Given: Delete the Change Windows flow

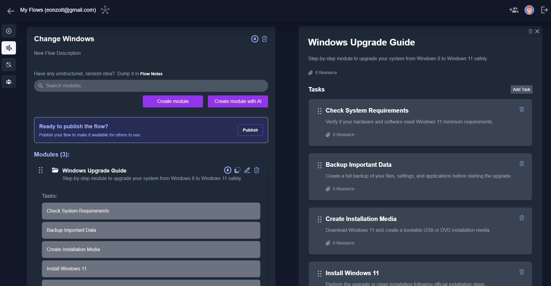Looking at the screenshot, I should (265, 39).
